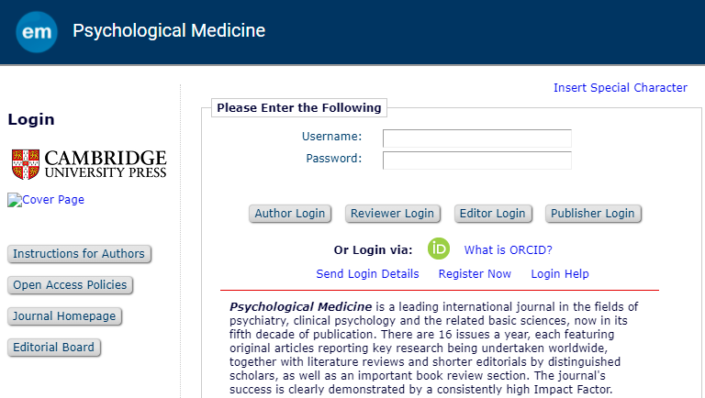Focus the Password input field

pyautogui.click(x=476, y=160)
